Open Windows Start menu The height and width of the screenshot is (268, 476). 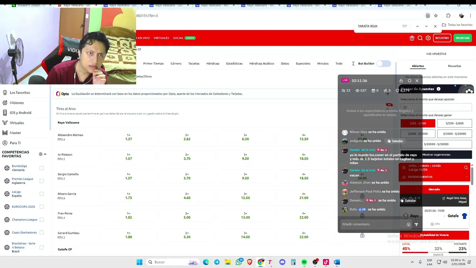point(139,262)
